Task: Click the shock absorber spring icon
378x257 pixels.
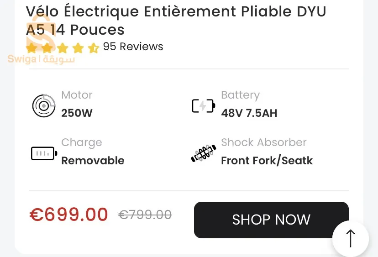Action: 203,153
